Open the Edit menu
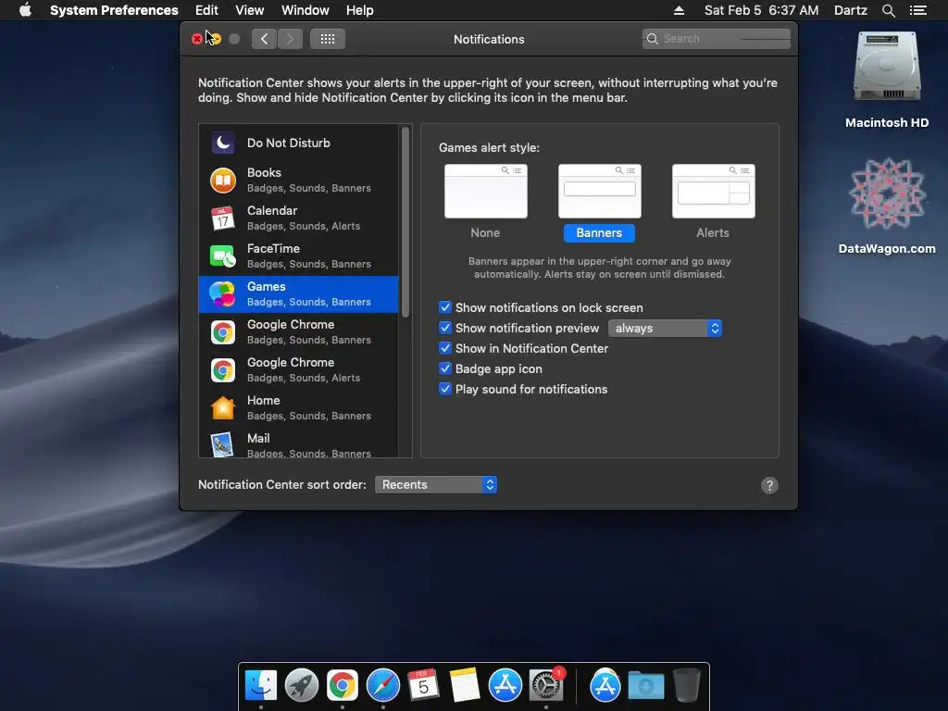The width and height of the screenshot is (948, 711). 206,10
